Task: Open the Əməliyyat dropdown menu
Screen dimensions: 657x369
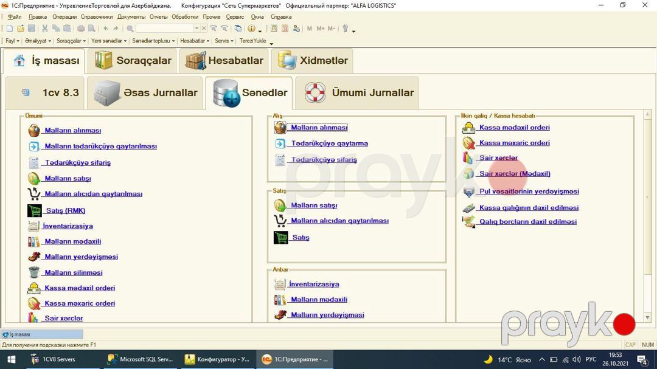Action: [x=38, y=41]
